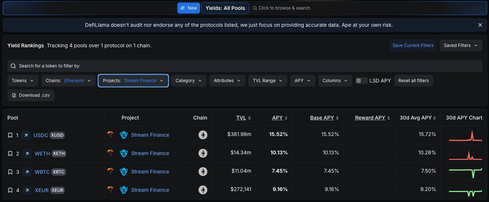Open the Saved Filters dropdown
The image size is (489, 202).
click(x=460, y=45)
